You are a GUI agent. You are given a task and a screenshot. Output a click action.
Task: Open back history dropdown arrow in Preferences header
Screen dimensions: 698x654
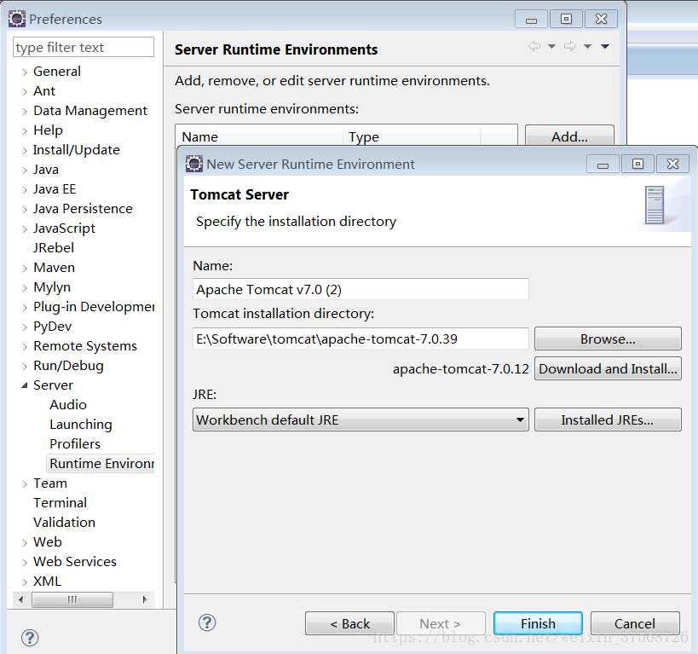coord(551,46)
